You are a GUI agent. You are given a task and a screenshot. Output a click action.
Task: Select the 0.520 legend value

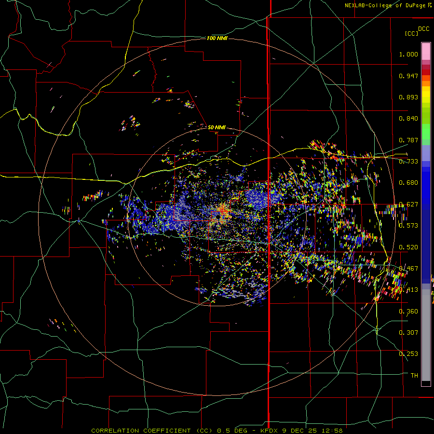(x=408, y=247)
